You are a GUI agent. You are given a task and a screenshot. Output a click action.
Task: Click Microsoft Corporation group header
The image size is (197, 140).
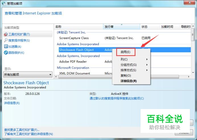pos(73,68)
